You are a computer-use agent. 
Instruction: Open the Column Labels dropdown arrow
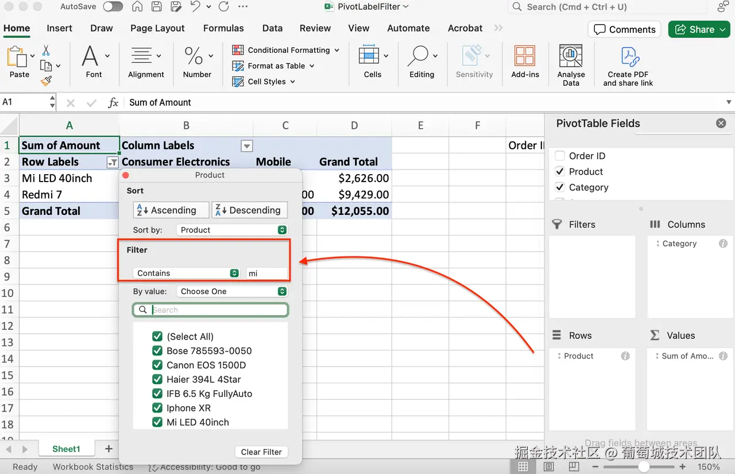tap(246, 146)
